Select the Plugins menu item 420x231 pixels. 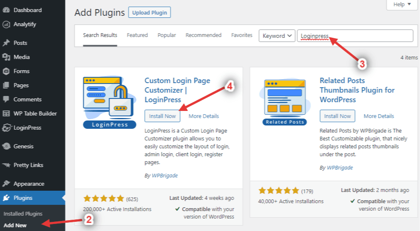pyautogui.click(x=32, y=198)
